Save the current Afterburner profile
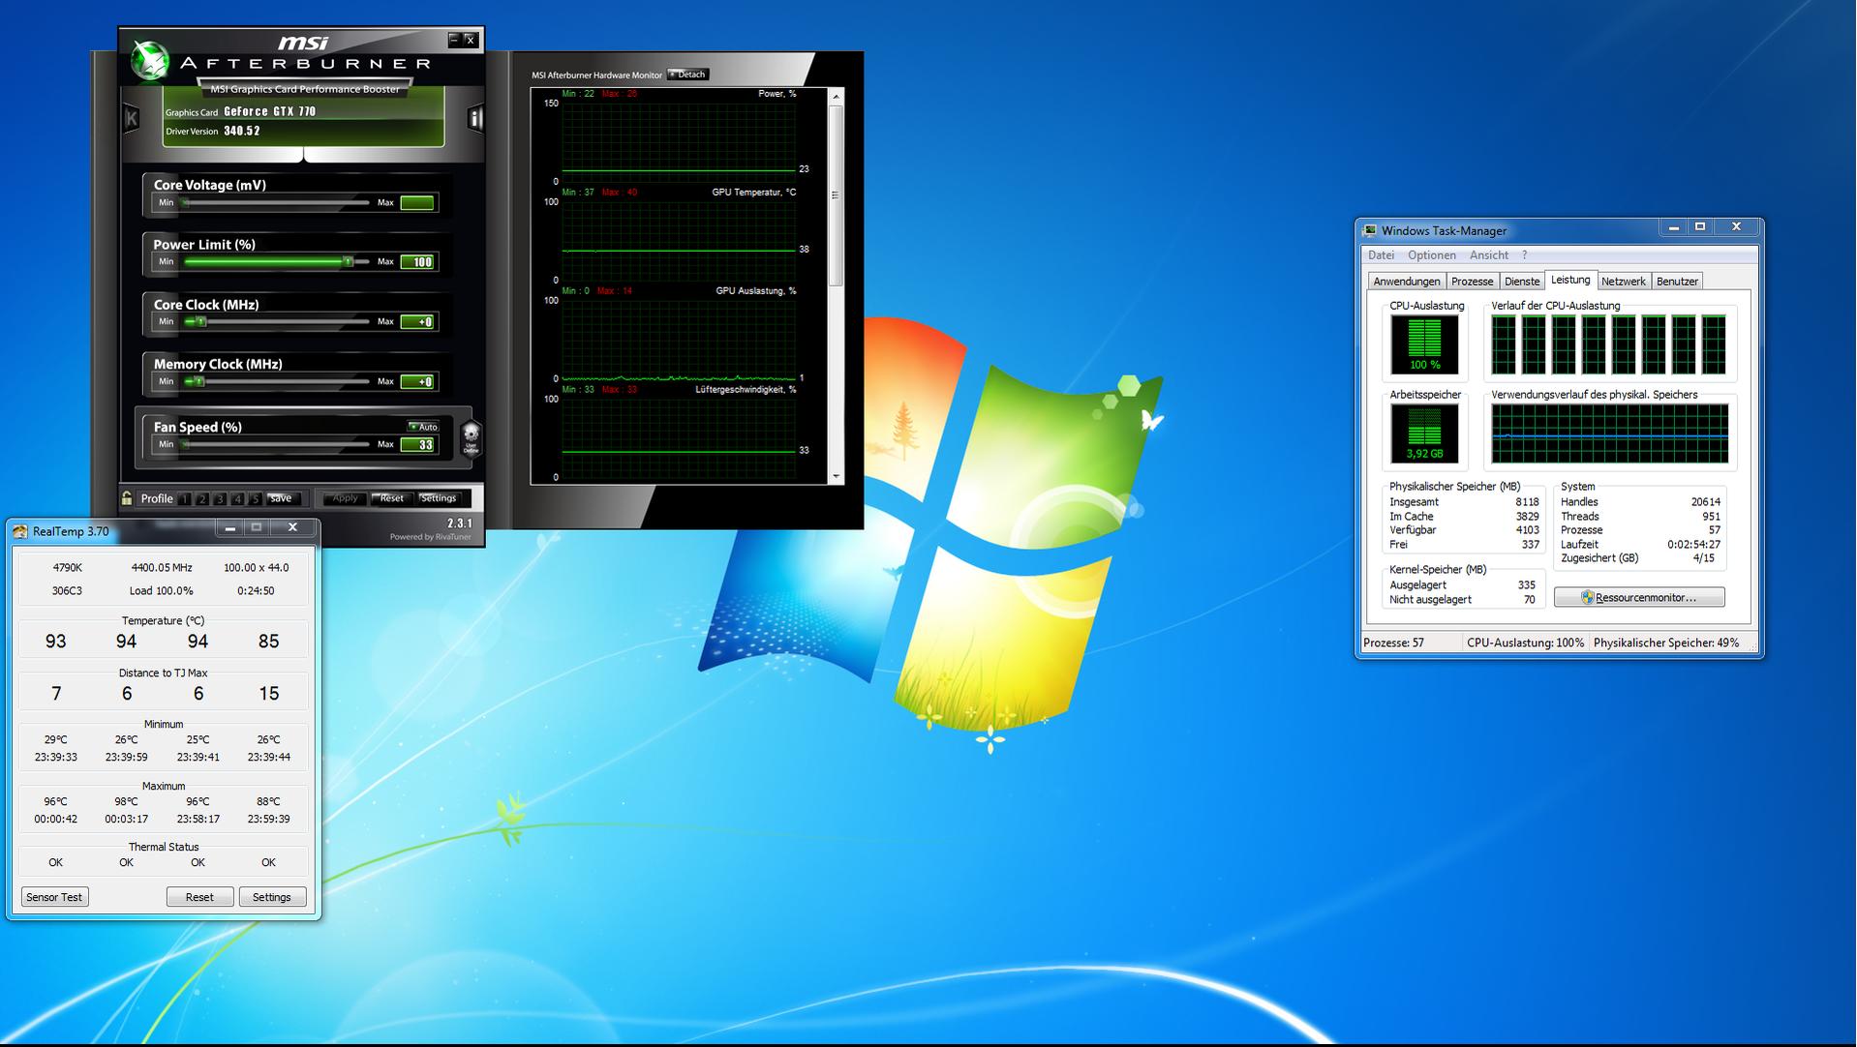1857x1047 pixels. [x=282, y=498]
